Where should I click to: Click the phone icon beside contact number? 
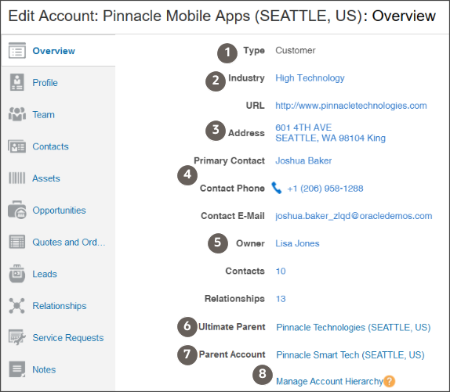click(x=277, y=188)
